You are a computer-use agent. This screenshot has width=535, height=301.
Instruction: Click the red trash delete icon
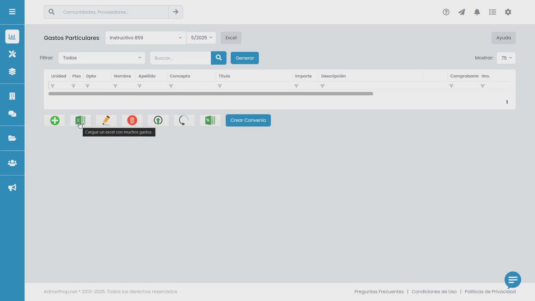pos(132,120)
